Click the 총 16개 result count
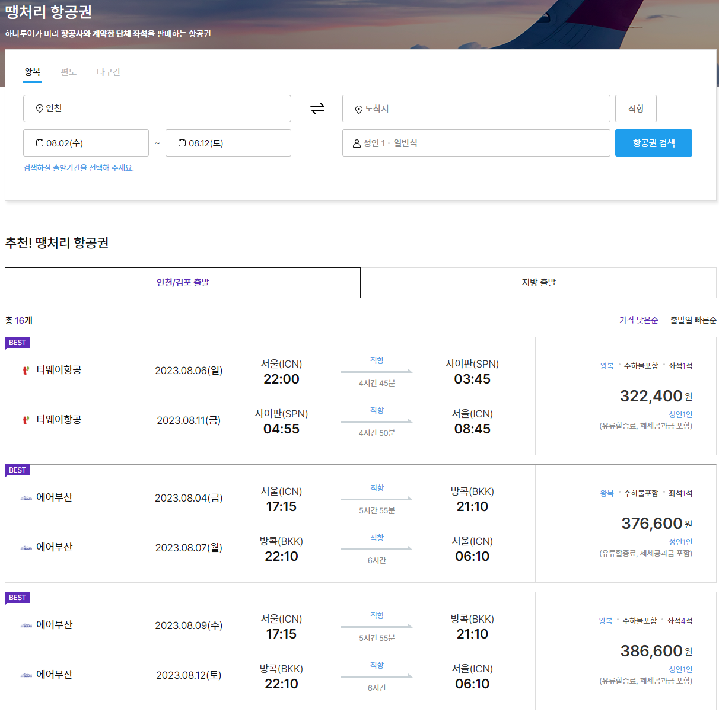The image size is (719, 715). [x=19, y=320]
